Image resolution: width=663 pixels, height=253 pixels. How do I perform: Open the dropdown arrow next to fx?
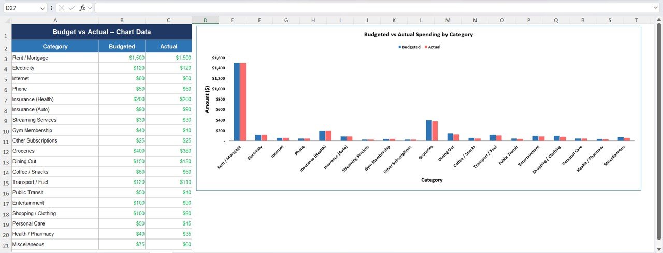90,8
